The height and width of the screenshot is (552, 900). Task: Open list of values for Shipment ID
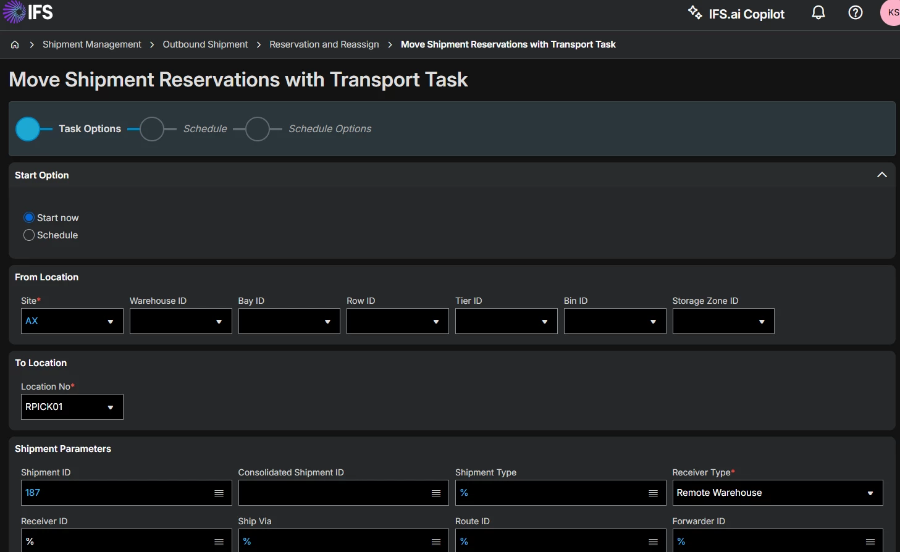(219, 493)
